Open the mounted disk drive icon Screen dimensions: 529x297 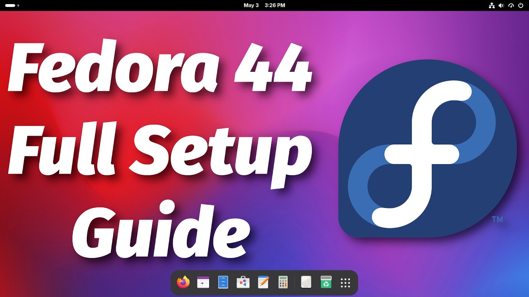tap(306, 283)
